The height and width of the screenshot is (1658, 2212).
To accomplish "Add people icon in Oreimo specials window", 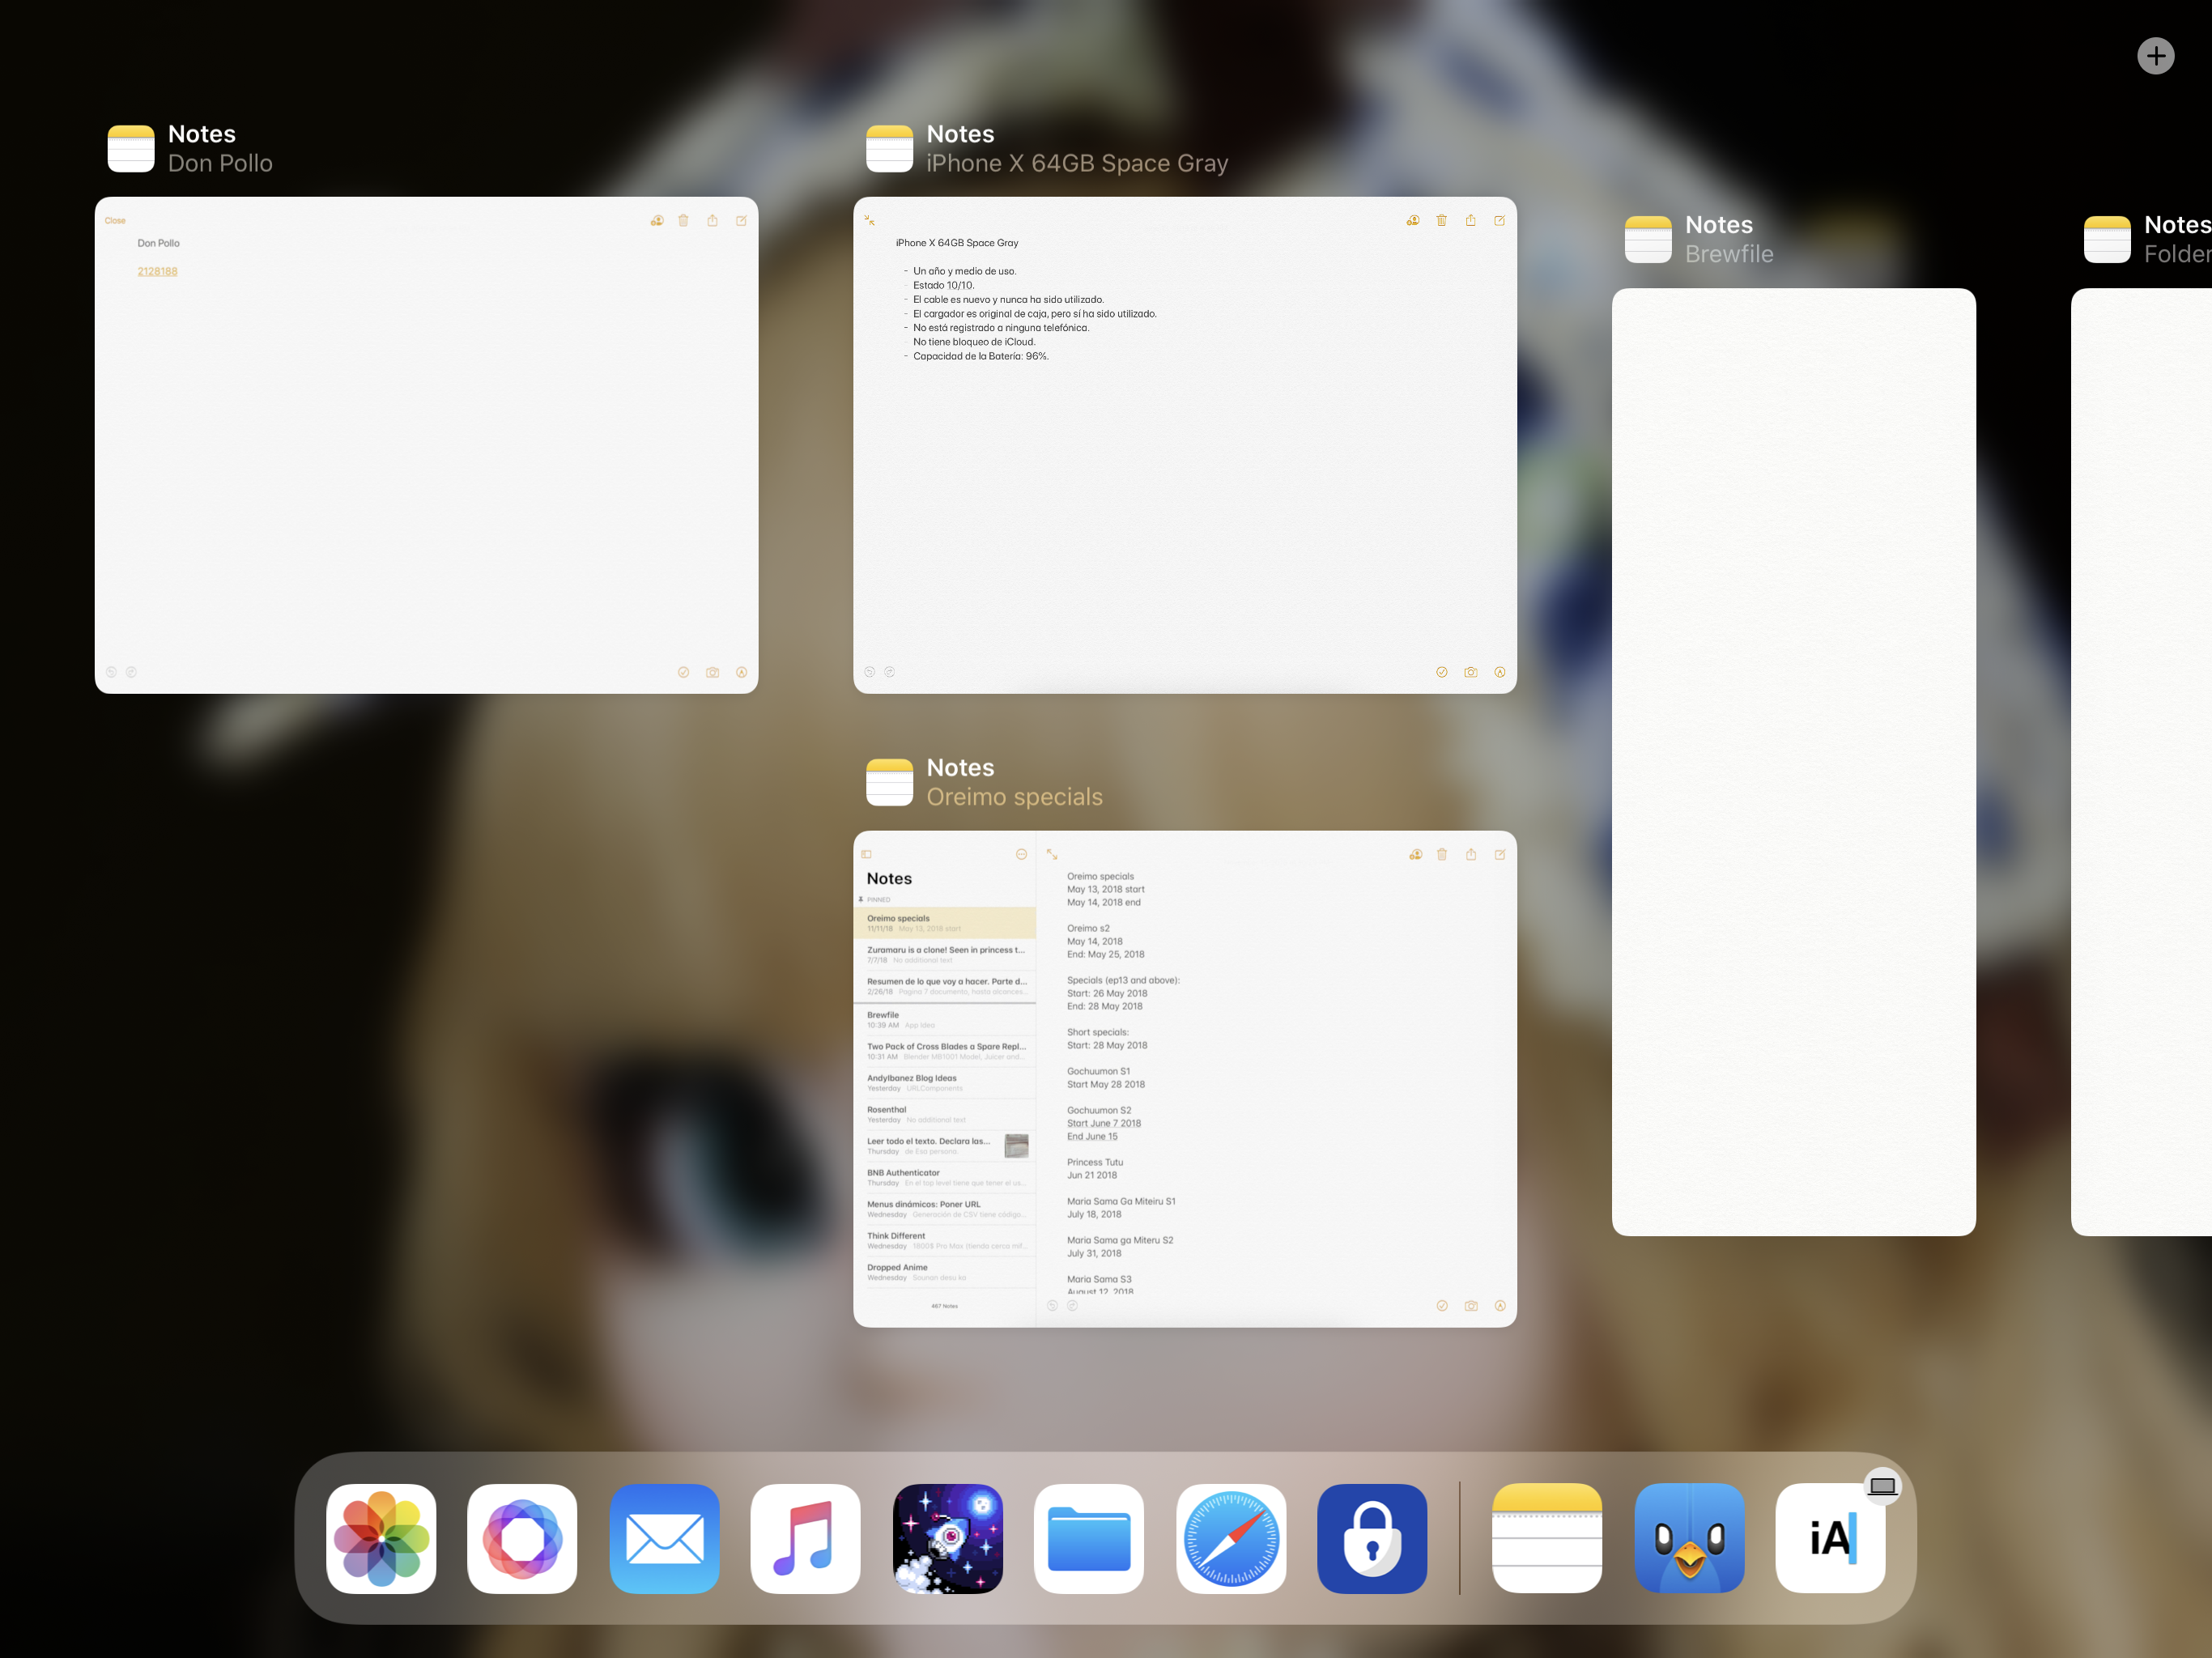I will point(1415,855).
